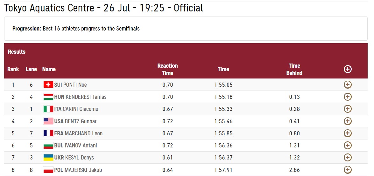This screenshot has height=176, width=374.
Task: Expand all rows via header plus icon
Action: [348, 69]
